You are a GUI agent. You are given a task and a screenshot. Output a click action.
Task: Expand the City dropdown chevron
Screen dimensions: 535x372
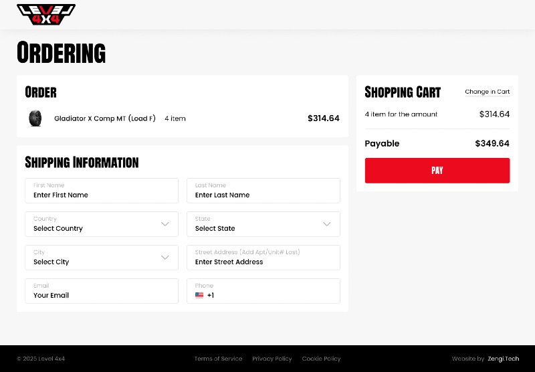[x=165, y=258]
